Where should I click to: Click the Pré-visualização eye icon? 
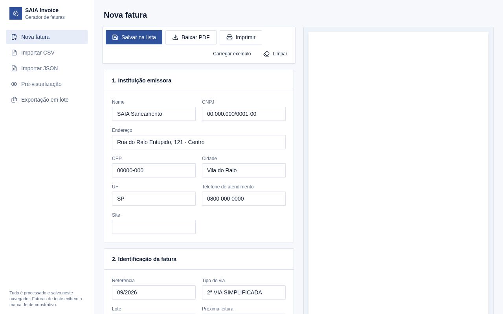(14, 84)
